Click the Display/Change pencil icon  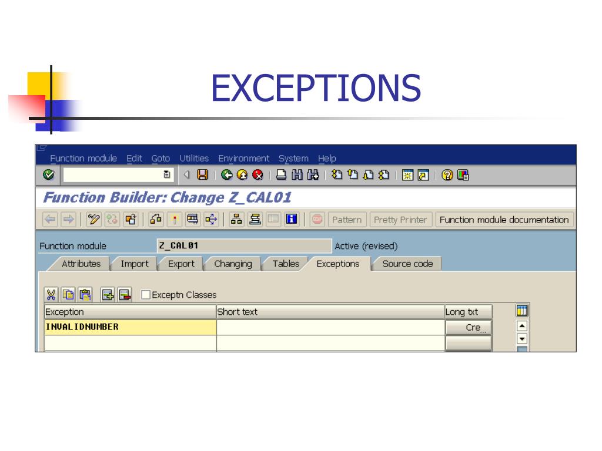(93, 220)
